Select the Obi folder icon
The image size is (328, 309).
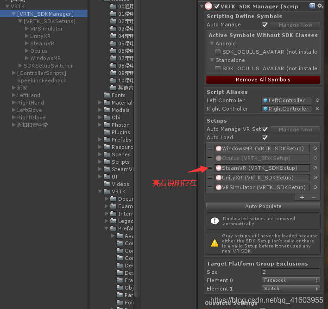coord(107,117)
